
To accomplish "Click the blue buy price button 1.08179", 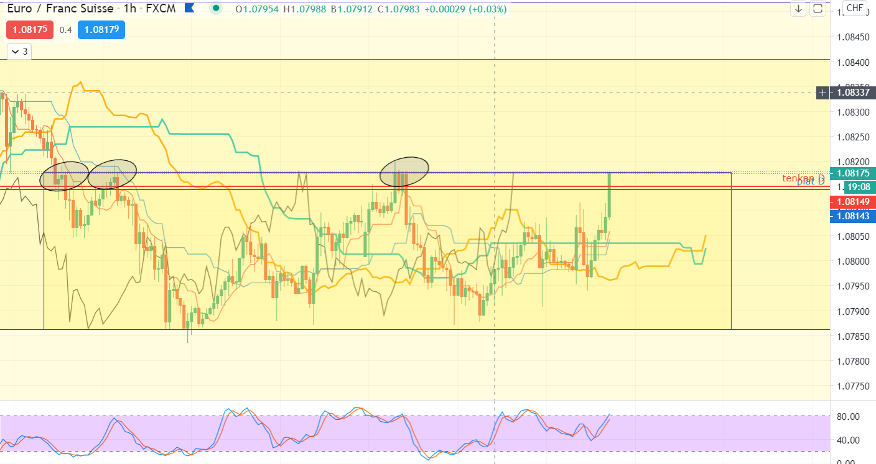I will (x=101, y=29).
